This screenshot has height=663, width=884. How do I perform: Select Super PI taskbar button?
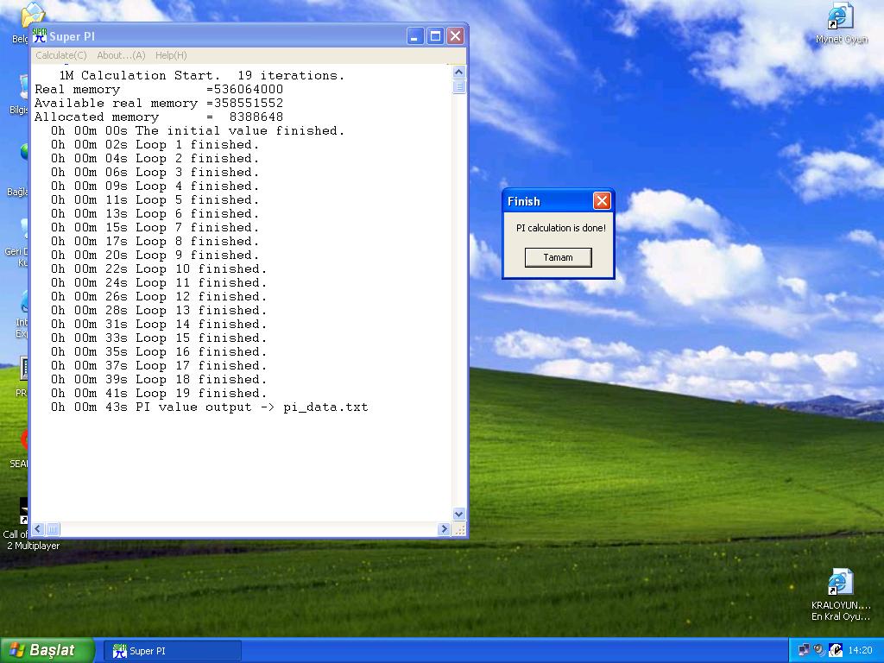click(x=173, y=651)
